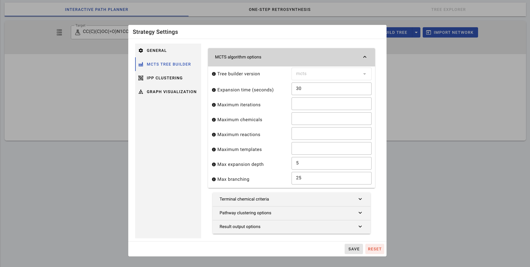Screen dimensions: 530x267
Task: Click the Strategy Settings dialog title
Action: pos(155,32)
